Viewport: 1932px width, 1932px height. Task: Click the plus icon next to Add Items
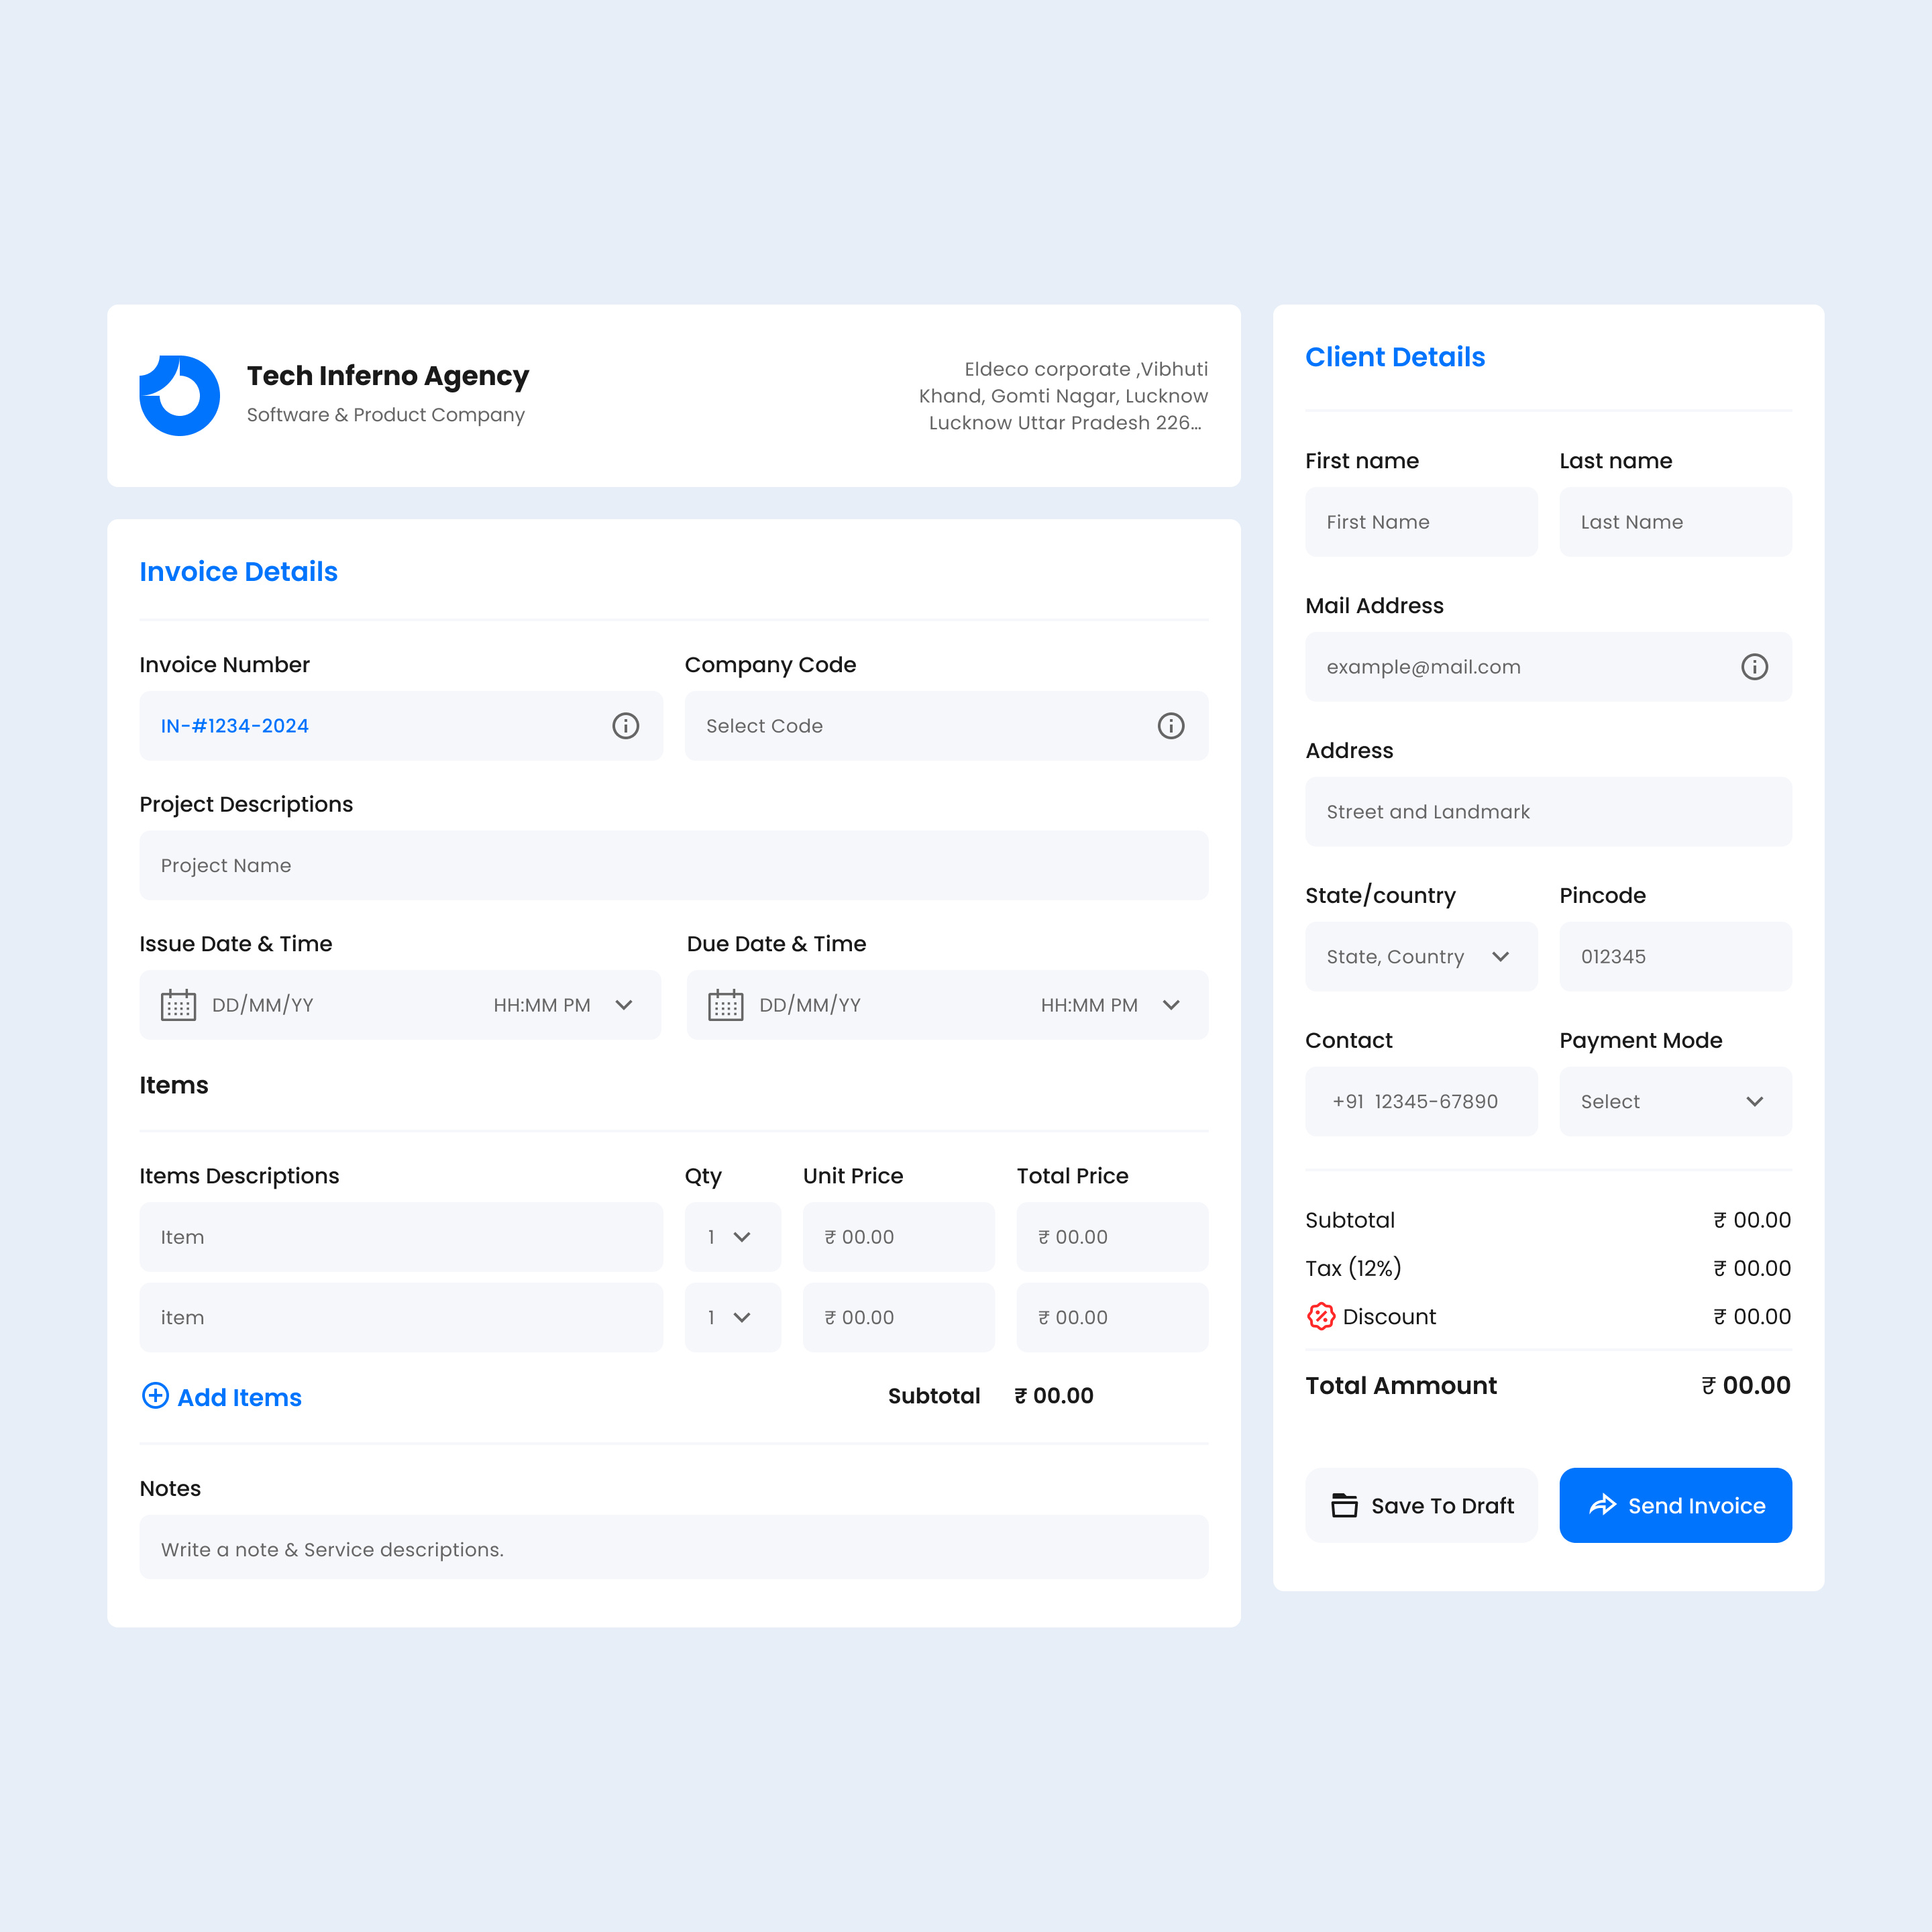pyautogui.click(x=156, y=1396)
